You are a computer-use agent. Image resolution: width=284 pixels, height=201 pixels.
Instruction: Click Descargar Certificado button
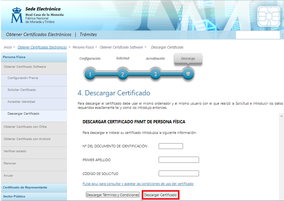(x=161, y=195)
